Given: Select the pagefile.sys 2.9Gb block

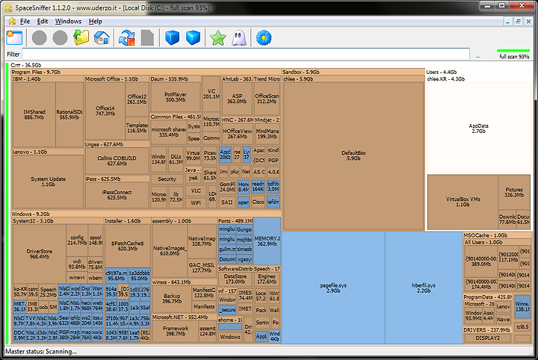Looking at the screenshot, I should tap(333, 288).
